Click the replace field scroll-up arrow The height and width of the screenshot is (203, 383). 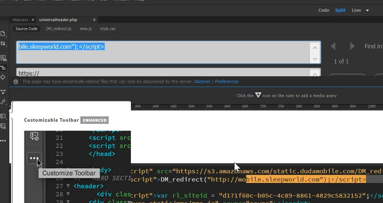coord(315,74)
